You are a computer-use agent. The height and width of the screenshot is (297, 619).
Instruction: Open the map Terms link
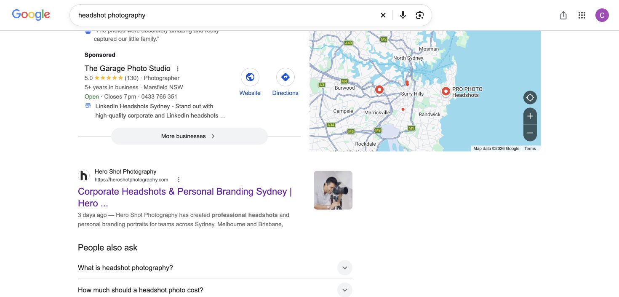530,149
